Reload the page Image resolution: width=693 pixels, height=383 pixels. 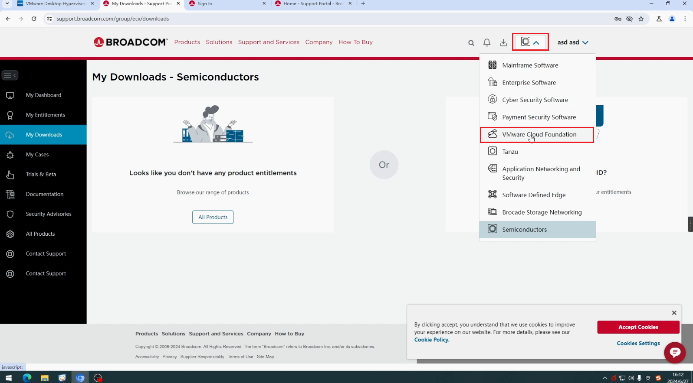pos(34,19)
